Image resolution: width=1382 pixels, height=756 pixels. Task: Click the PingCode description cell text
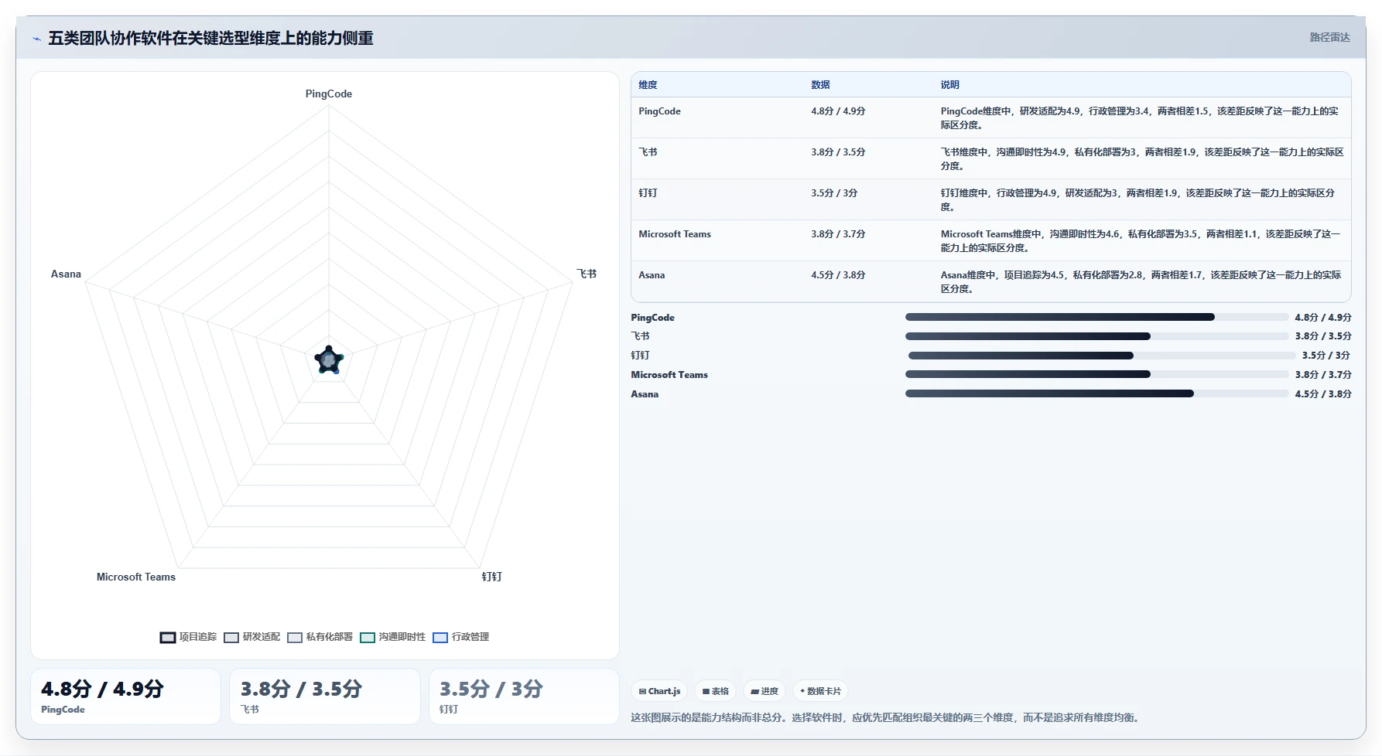pyautogui.click(x=1139, y=117)
